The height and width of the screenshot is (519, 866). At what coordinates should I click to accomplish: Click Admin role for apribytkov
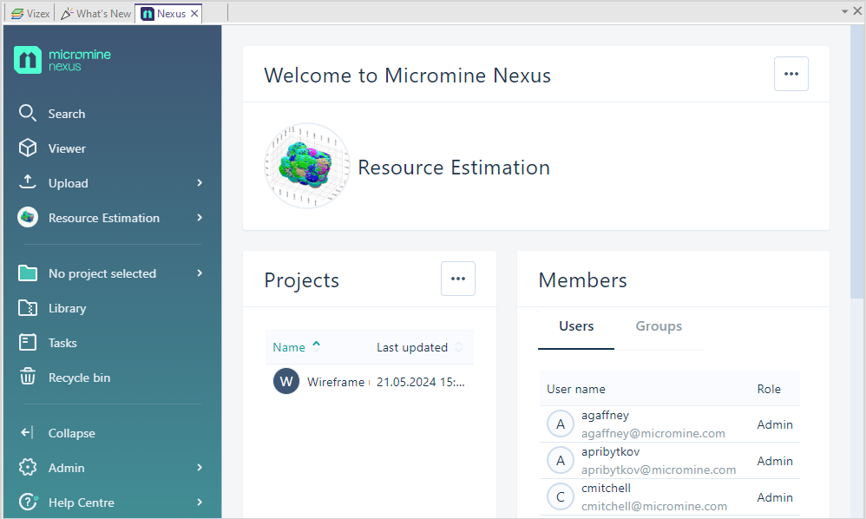point(775,461)
